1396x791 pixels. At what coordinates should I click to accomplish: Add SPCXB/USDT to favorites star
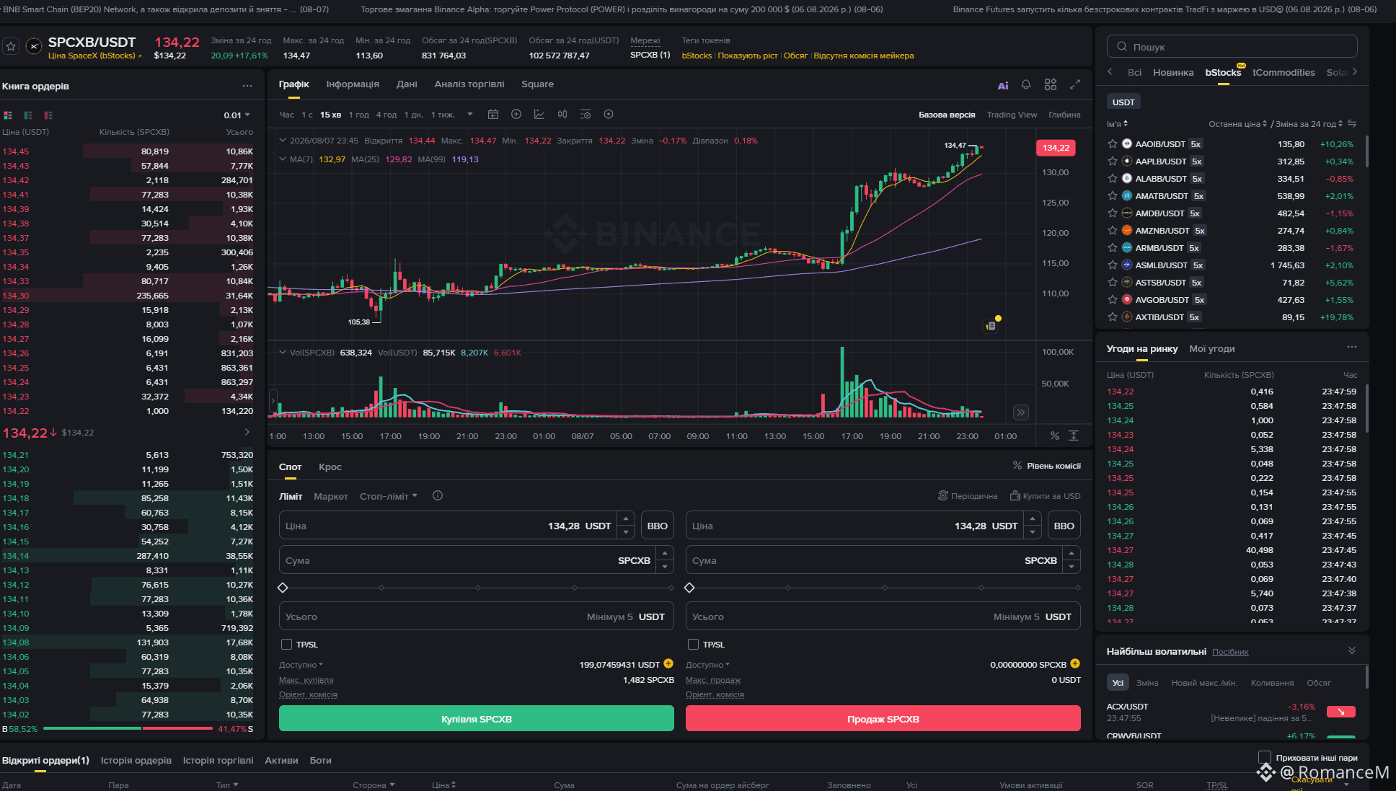coord(11,46)
